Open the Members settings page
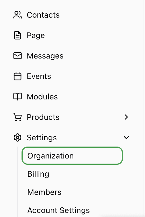Viewport: 145px width, 217px height. point(44,192)
